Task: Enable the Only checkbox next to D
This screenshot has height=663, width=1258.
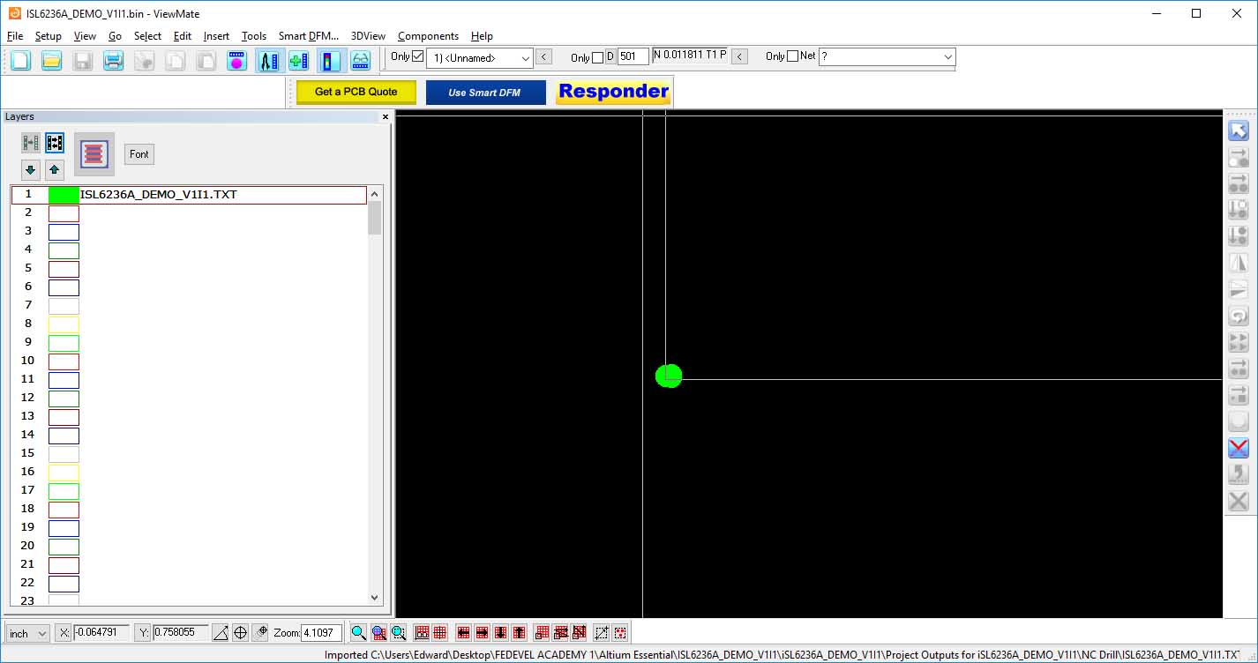Action: pos(597,57)
